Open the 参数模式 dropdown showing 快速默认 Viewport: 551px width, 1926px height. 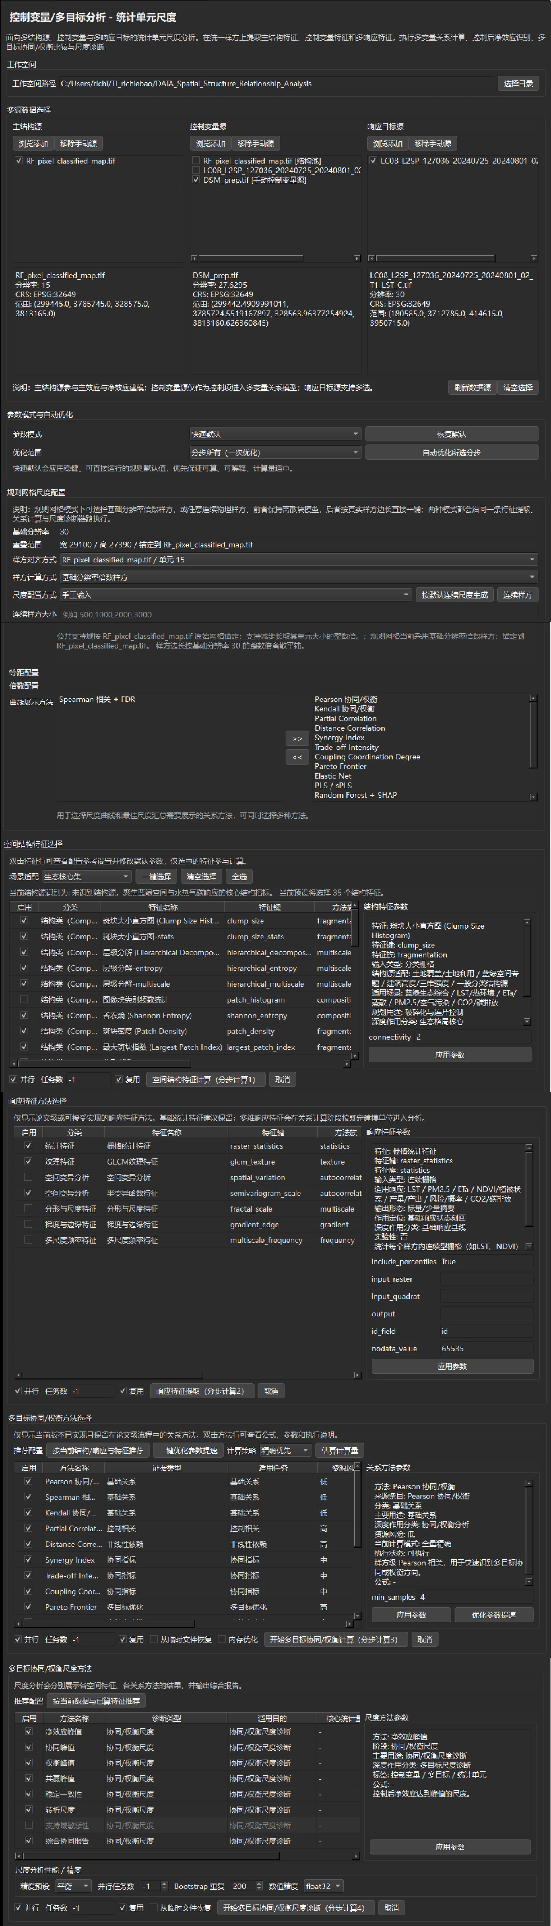[x=275, y=434]
